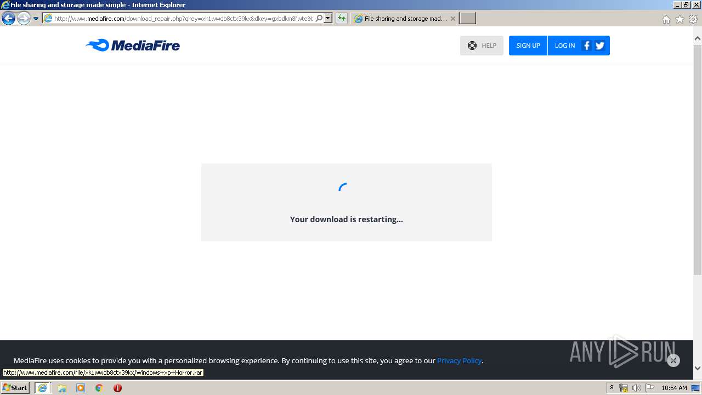Viewport: 702px width, 395px height.
Task: Click the address bar search magnifier
Action: point(319,19)
